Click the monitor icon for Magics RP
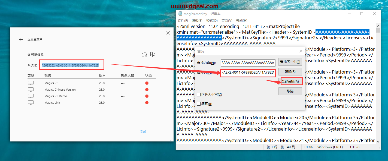This screenshot has height=161, width=388. pos(31,83)
